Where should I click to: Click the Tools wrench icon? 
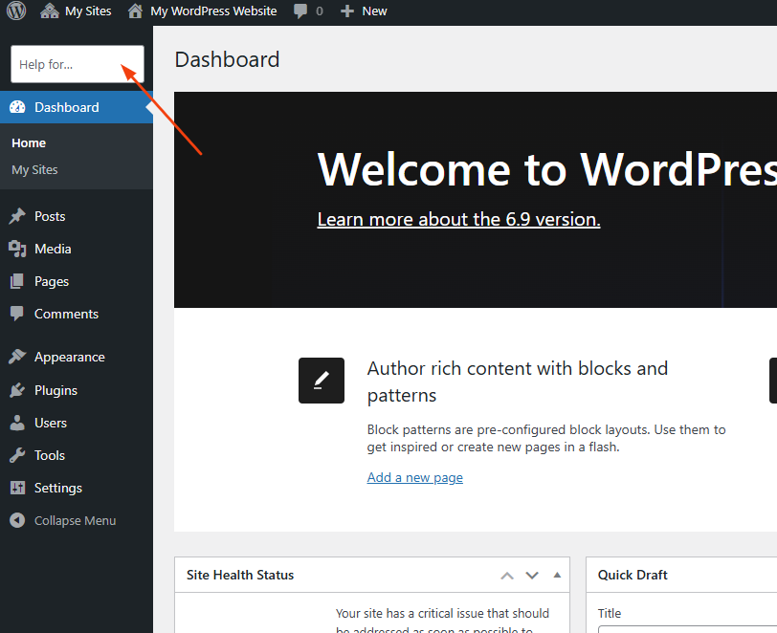[17, 455]
